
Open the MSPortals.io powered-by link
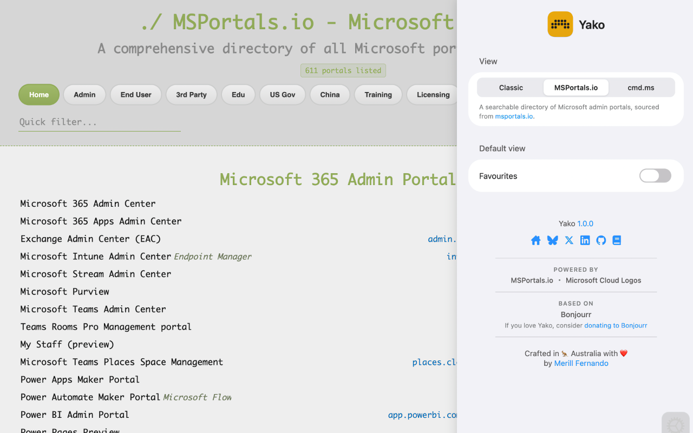click(532, 280)
